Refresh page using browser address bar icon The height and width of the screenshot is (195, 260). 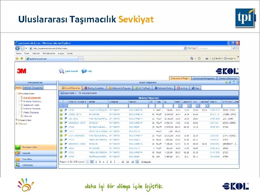coord(190,48)
